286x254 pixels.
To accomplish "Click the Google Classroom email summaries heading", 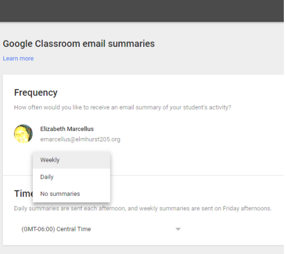I will click(x=79, y=44).
